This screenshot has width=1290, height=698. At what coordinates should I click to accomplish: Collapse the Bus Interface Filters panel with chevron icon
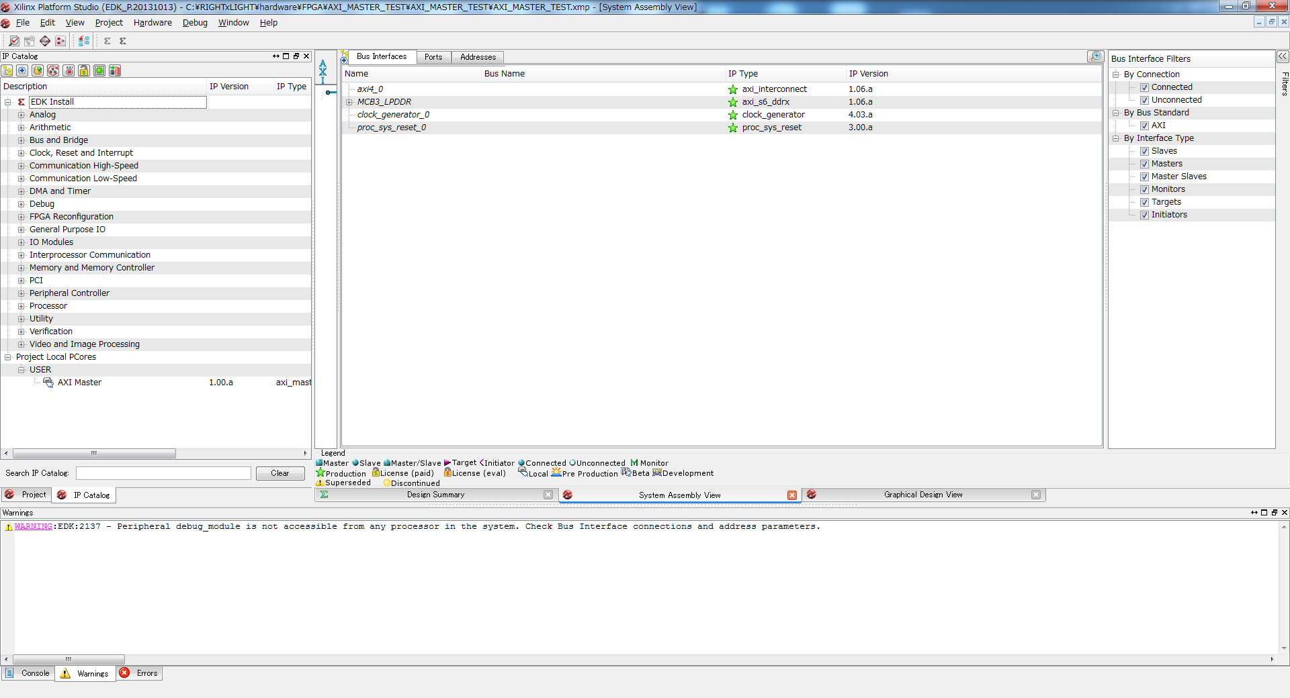(1283, 57)
